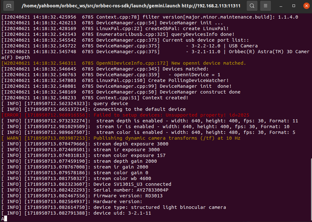Screen dimensions: 312x222
Task: Click the "Create PollingDeviceWatcher!" line
Action: click(x=115, y=80)
